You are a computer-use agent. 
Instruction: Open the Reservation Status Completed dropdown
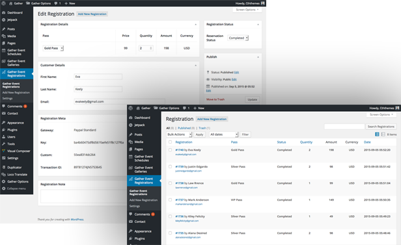click(x=238, y=38)
